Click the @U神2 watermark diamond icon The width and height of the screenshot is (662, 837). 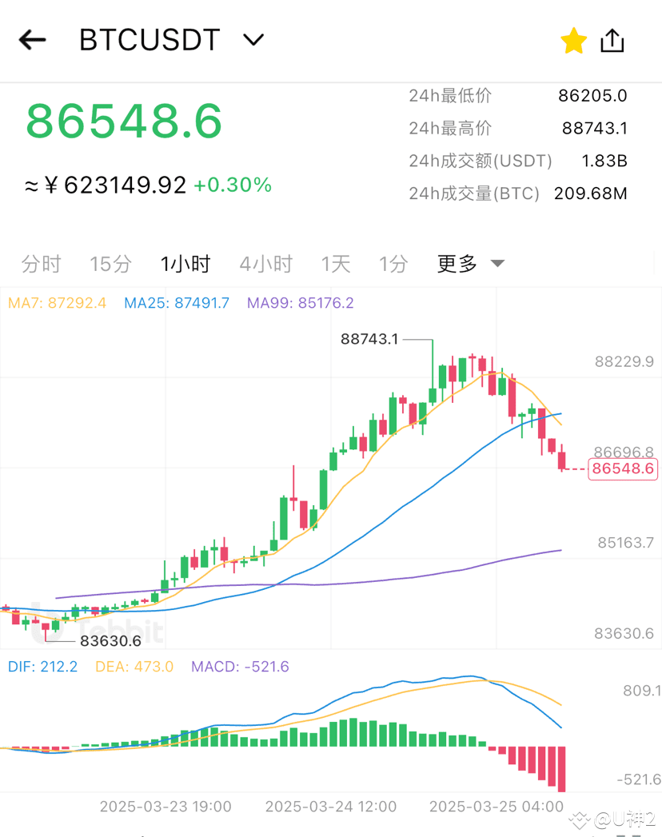click(x=580, y=819)
